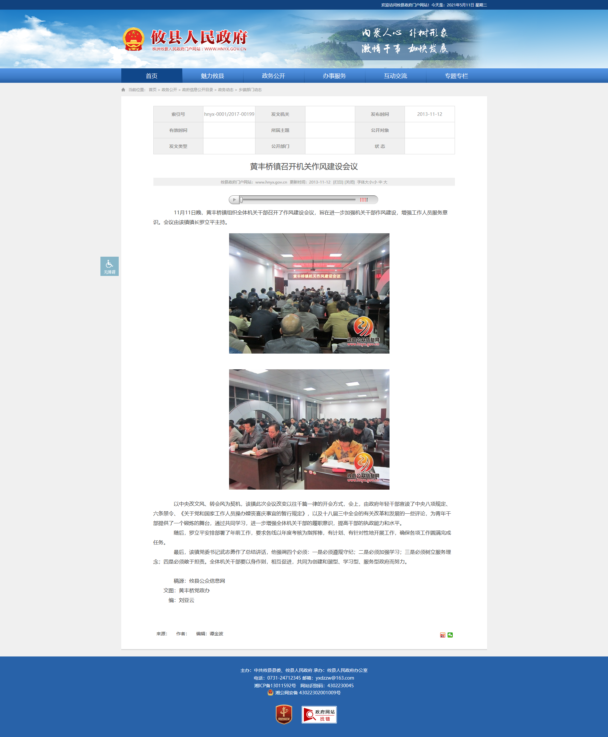The image size is (608, 737).
Task: Click the [关闭] close link
Action: [x=349, y=182]
